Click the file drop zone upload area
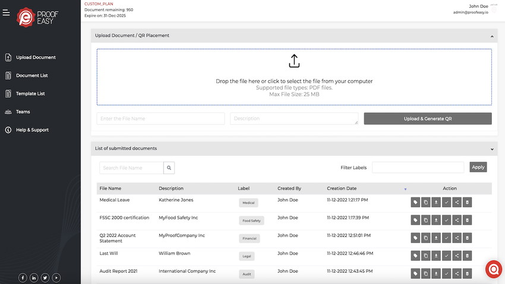The width and height of the screenshot is (505, 284). (x=294, y=77)
